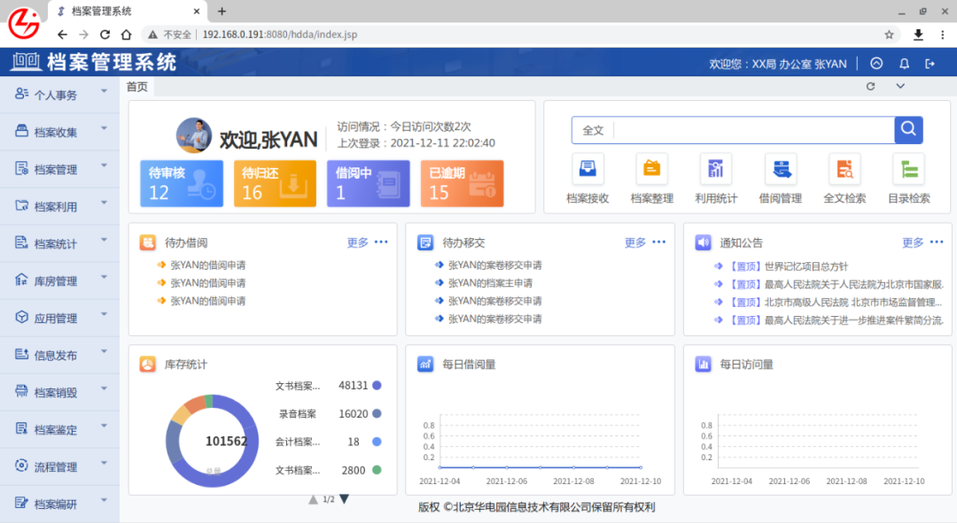Screen dimensions: 957x523
Task: Click the 上次登录 timestamp text
Action: [416, 143]
